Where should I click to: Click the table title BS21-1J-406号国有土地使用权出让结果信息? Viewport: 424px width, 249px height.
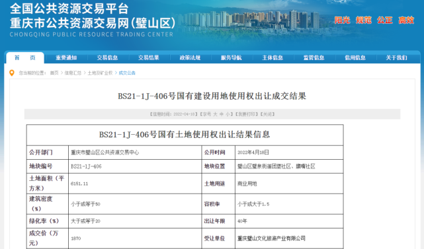point(185,135)
